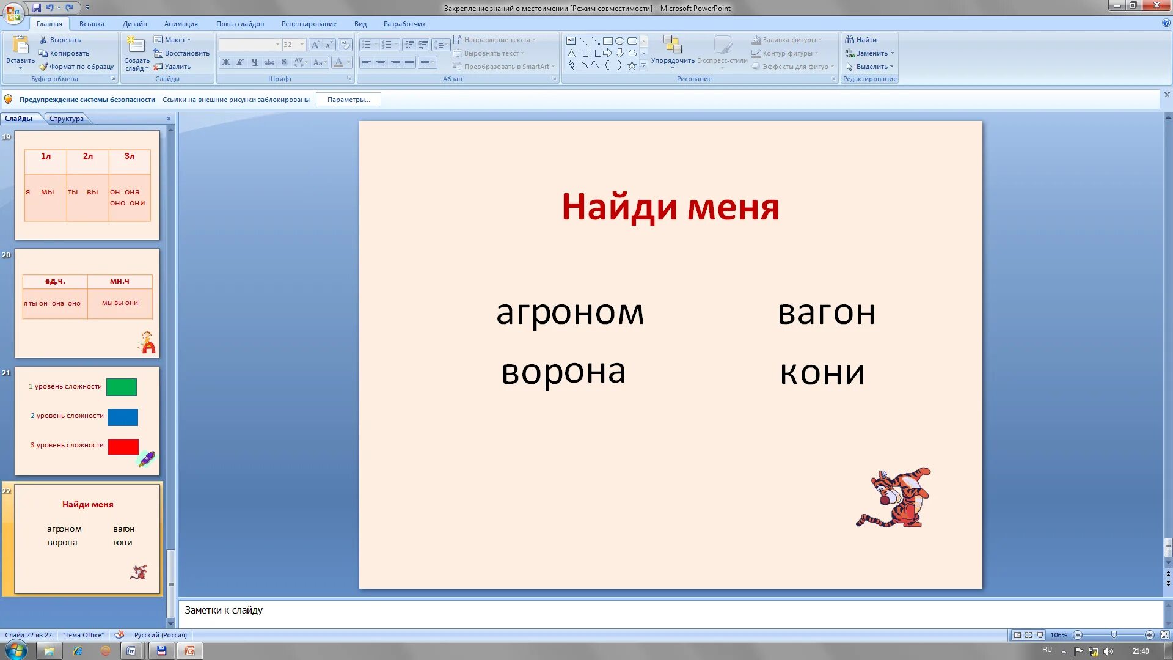Click the Arrange (Упорядочить) icon
This screenshot has height=660, width=1173.
click(x=672, y=45)
